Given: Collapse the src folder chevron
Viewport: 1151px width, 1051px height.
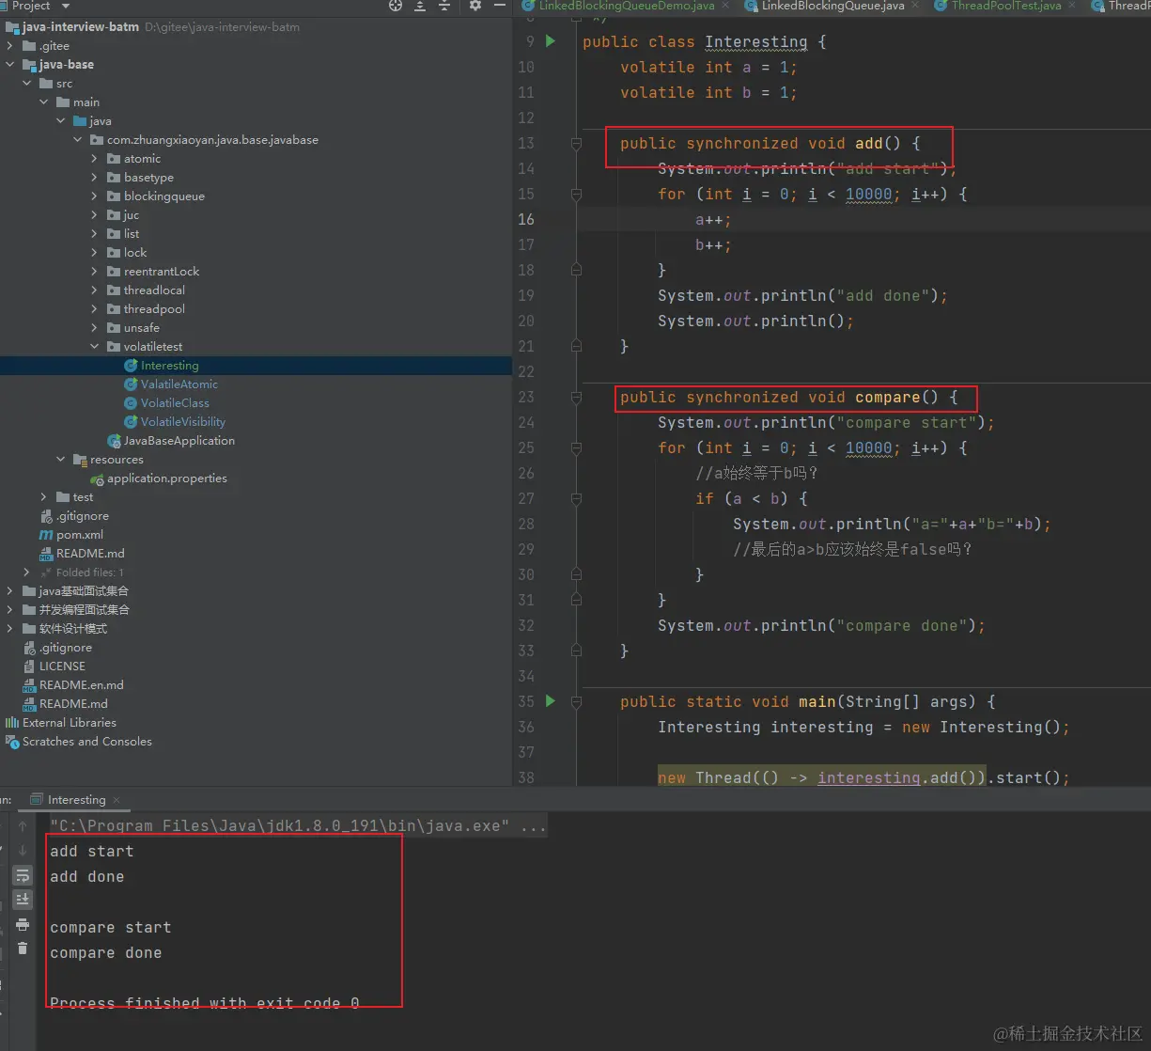Looking at the screenshot, I should point(27,84).
